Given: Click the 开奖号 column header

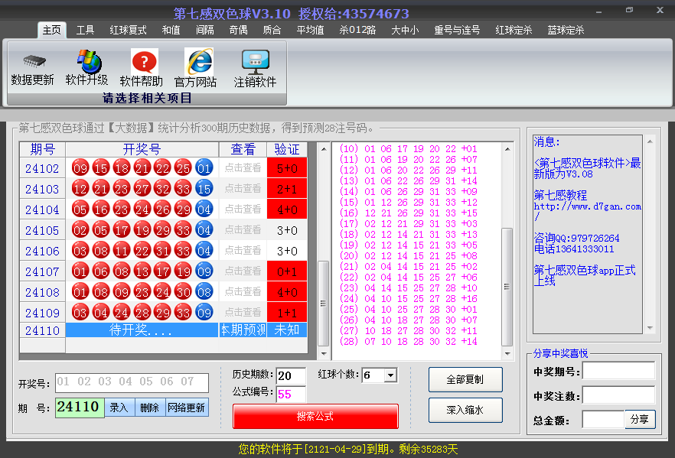Looking at the screenshot, I should pyautogui.click(x=142, y=149).
